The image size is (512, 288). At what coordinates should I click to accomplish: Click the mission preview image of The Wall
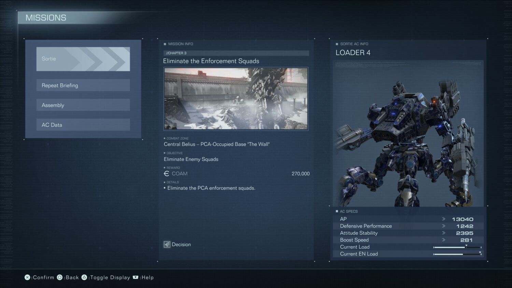[x=236, y=99]
